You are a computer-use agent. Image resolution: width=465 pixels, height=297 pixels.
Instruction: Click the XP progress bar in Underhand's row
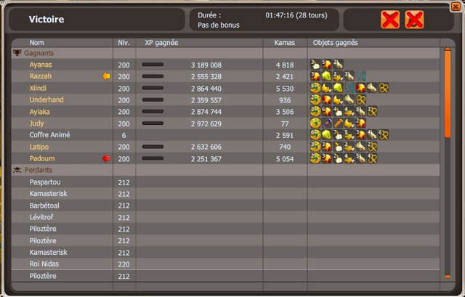pos(152,100)
